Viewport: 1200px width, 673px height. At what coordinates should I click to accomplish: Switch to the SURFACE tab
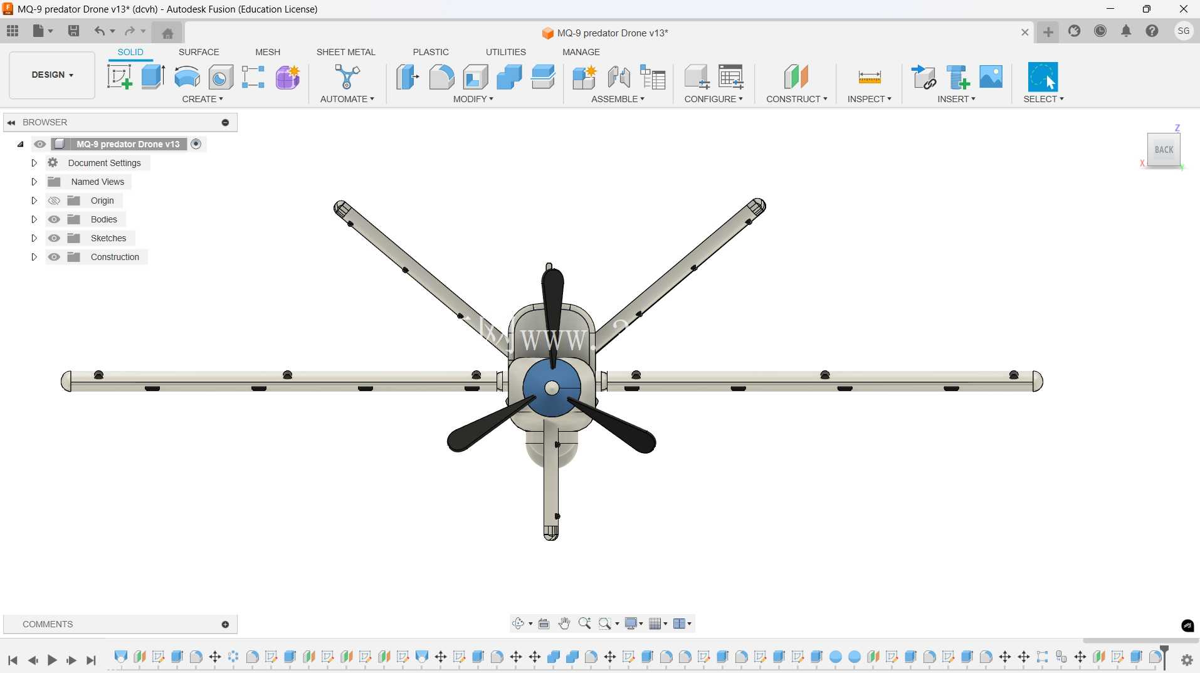[x=199, y=52]
